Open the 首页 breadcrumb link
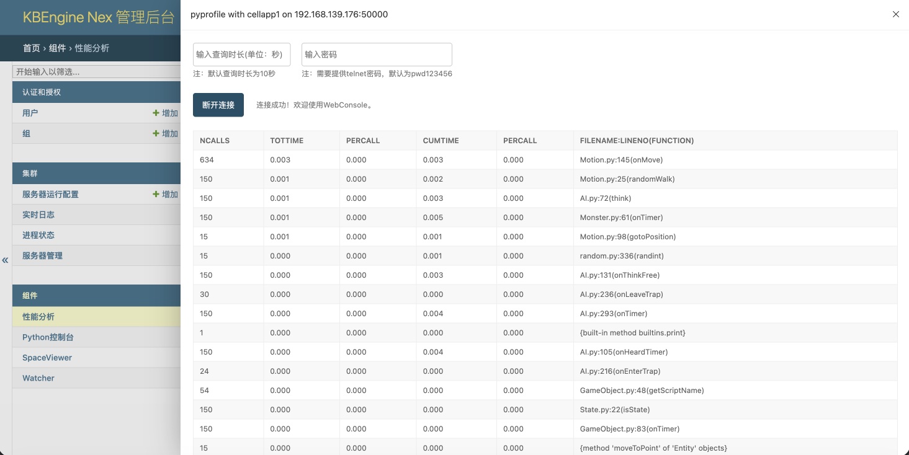 tap(31, 48)
